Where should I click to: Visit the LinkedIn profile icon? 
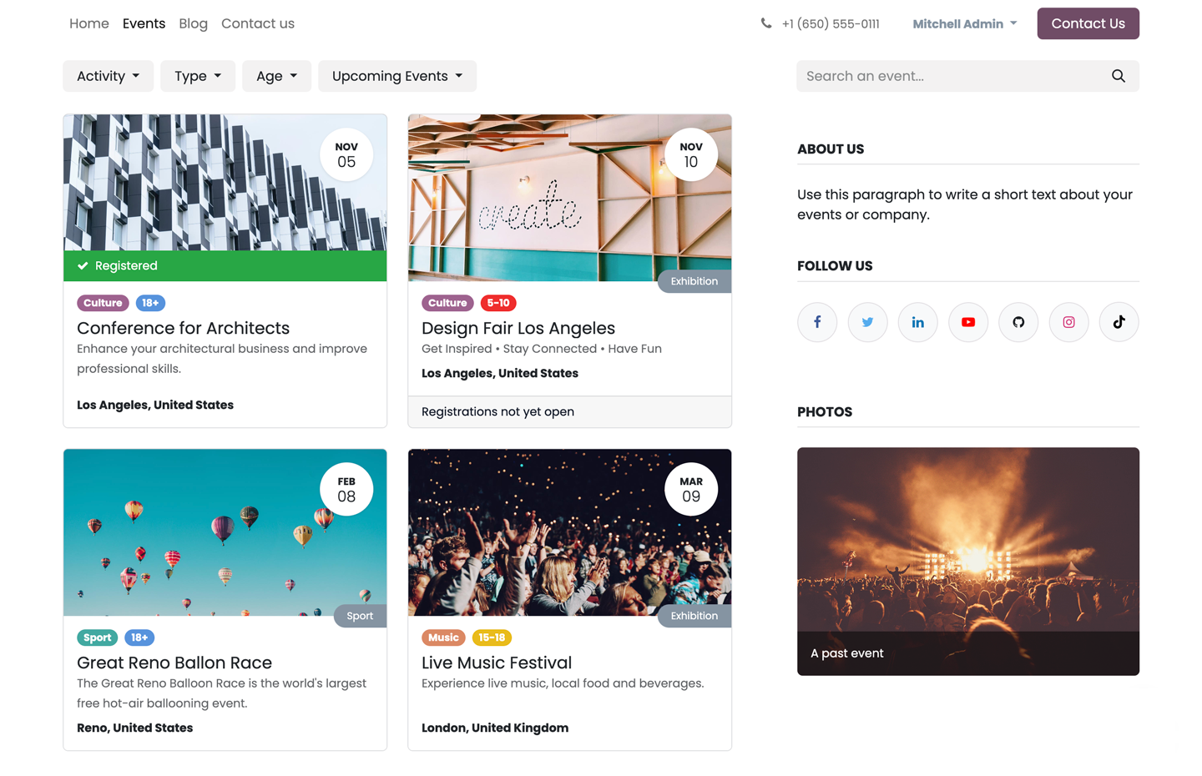[x=917, y=322]
